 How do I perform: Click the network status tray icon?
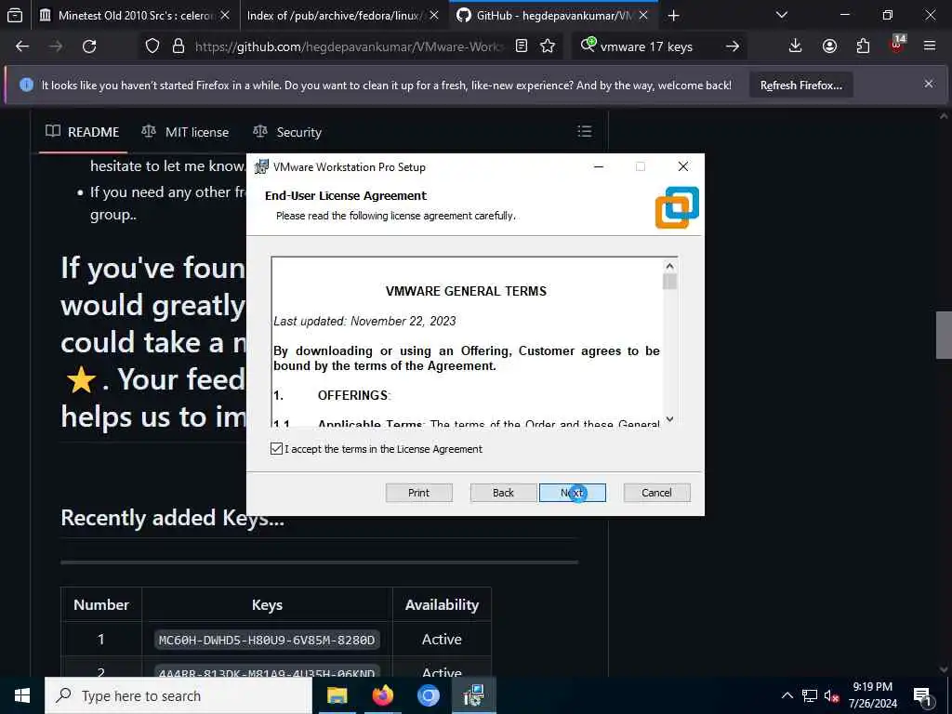[x=810, y=695]
